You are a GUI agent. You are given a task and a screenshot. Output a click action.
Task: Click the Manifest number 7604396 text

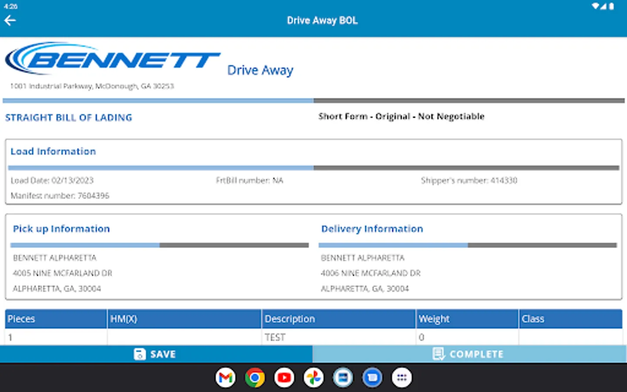pos(60,196)
